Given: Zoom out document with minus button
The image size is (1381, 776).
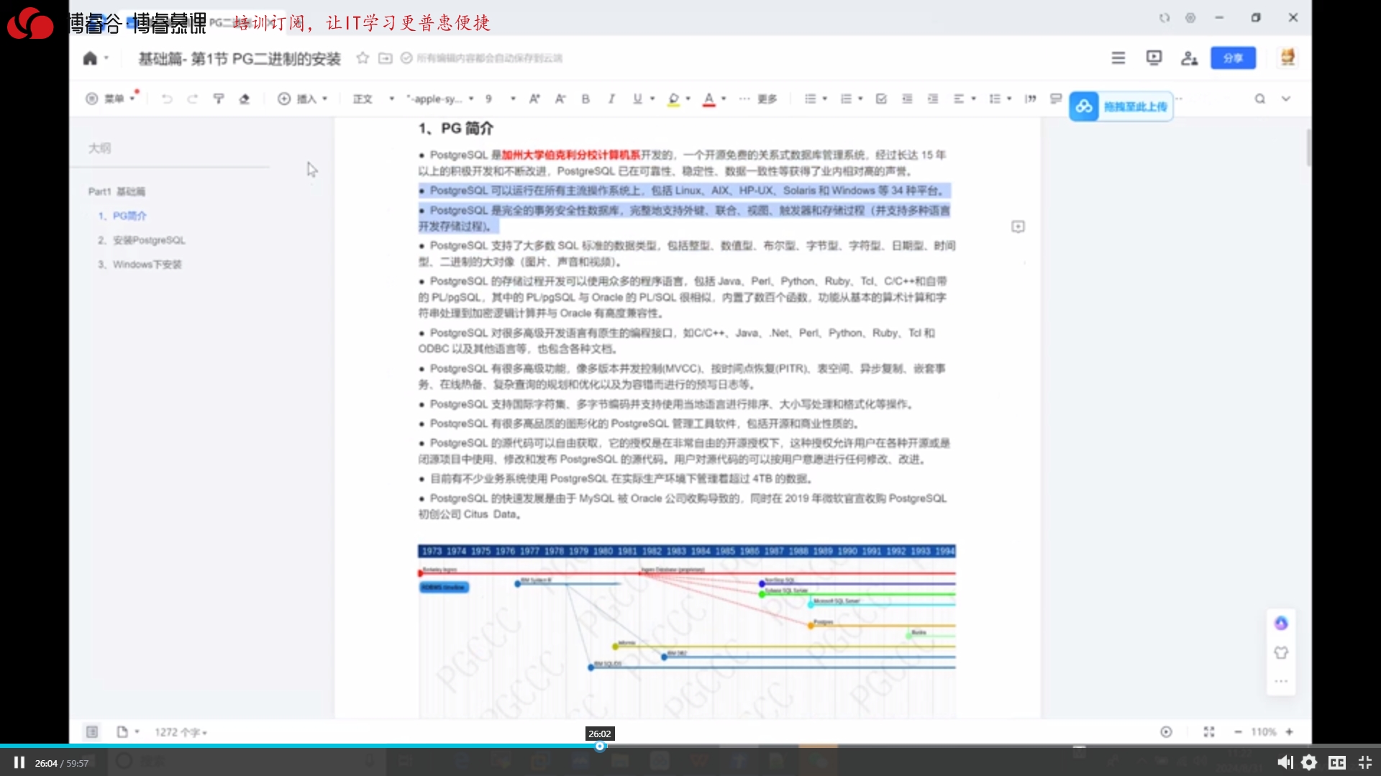Looking at the screenshot, I should pos(1238,732).
